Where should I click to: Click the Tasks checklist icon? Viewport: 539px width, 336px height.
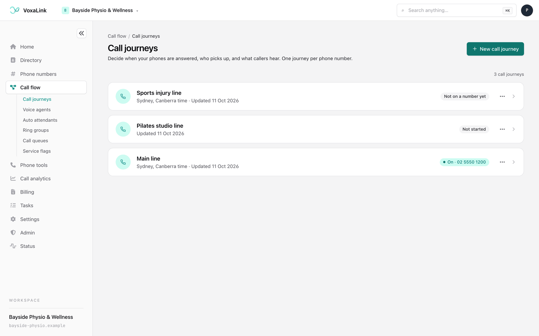pyautogui.click(x=13, y=205)
